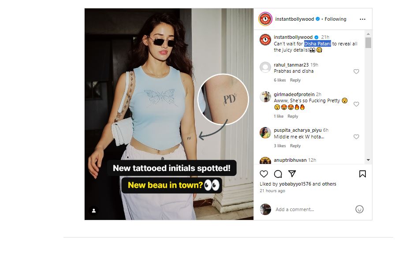Click the comments scrollbar up arrow
417x253 pixels.
point(368,34)
